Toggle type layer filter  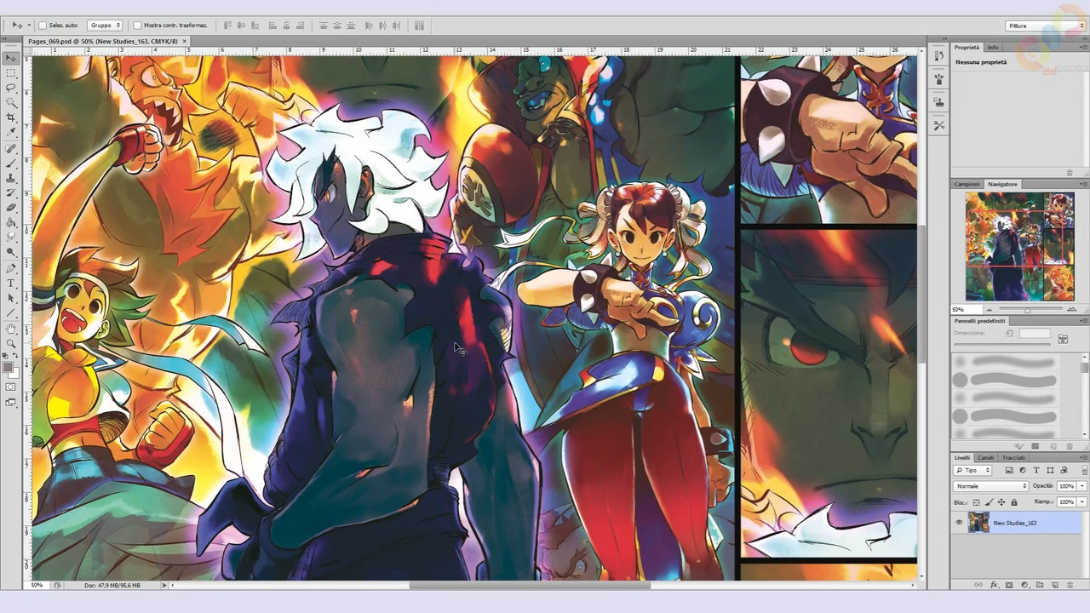(1036, 470)
